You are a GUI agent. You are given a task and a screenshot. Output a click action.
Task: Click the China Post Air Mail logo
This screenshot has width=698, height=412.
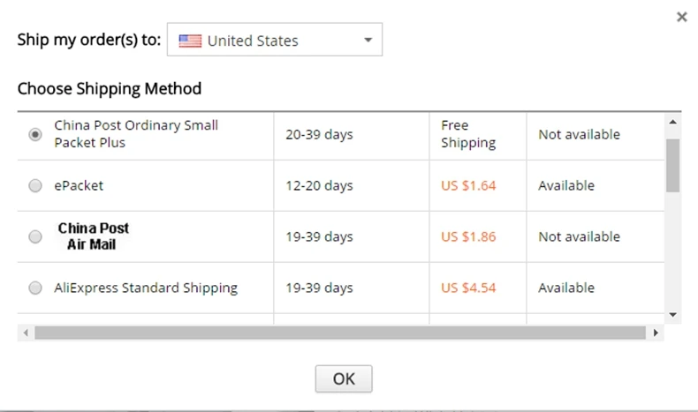point(94,236)
